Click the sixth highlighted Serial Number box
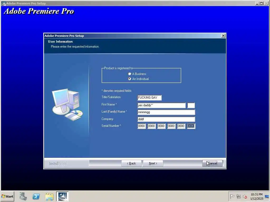The width and height of the screenshot is (270, 202). (191, 126)
